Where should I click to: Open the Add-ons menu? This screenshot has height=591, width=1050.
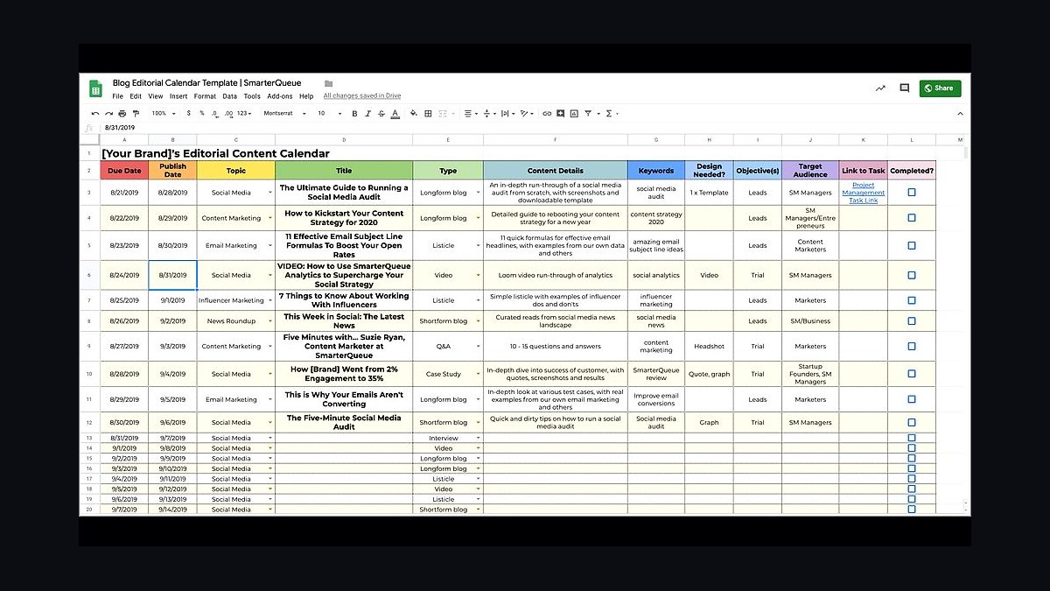(280, 96)
